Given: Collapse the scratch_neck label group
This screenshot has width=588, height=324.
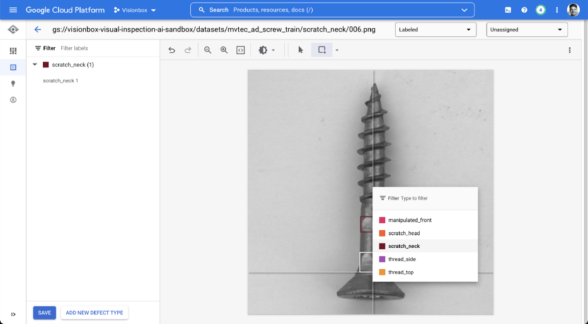Looking at the screenshot, I should click(35, 65).
